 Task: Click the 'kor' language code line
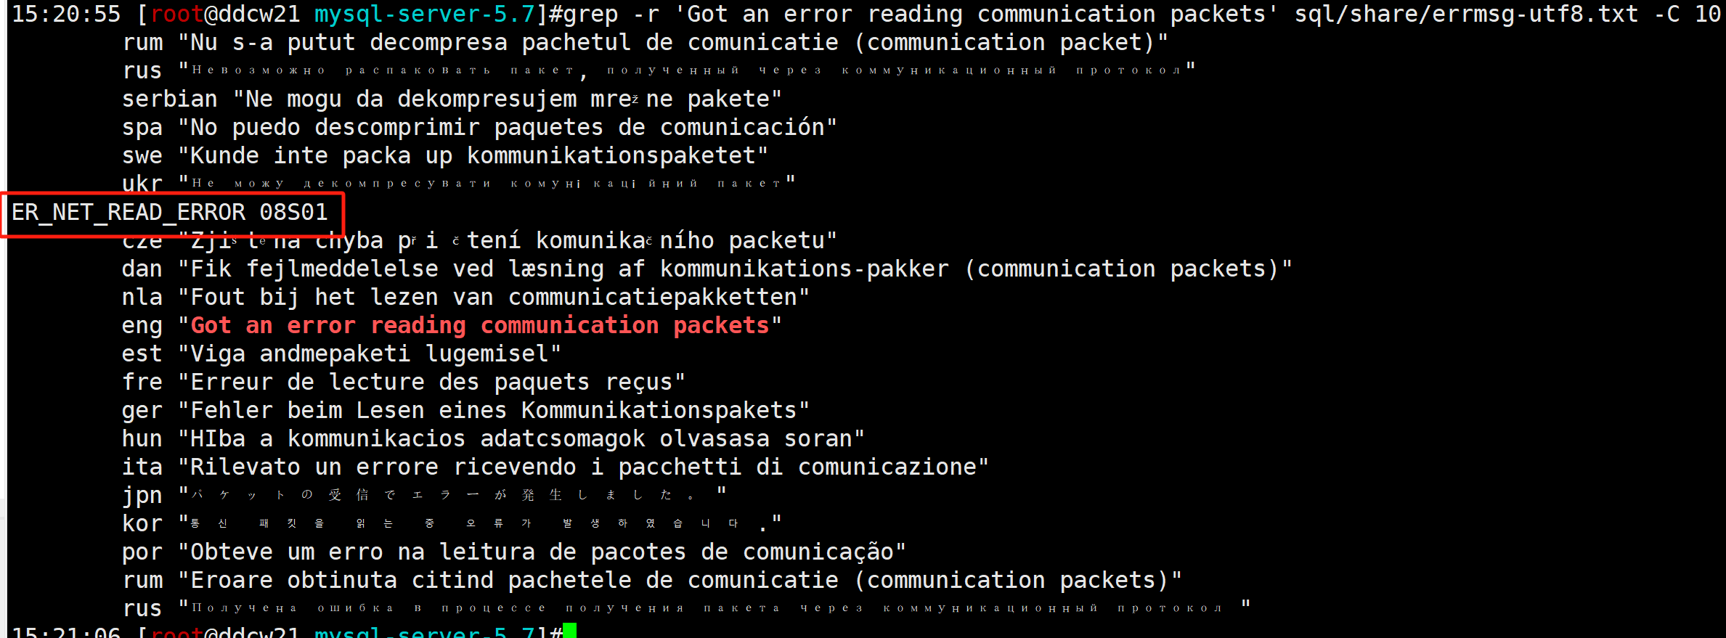[x=142, y=524]
